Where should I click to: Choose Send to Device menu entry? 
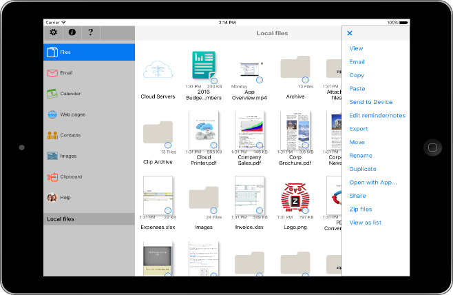point(371,102)
